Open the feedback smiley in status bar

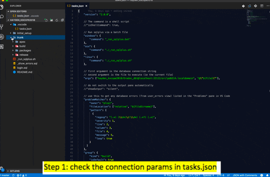point(262,175)
